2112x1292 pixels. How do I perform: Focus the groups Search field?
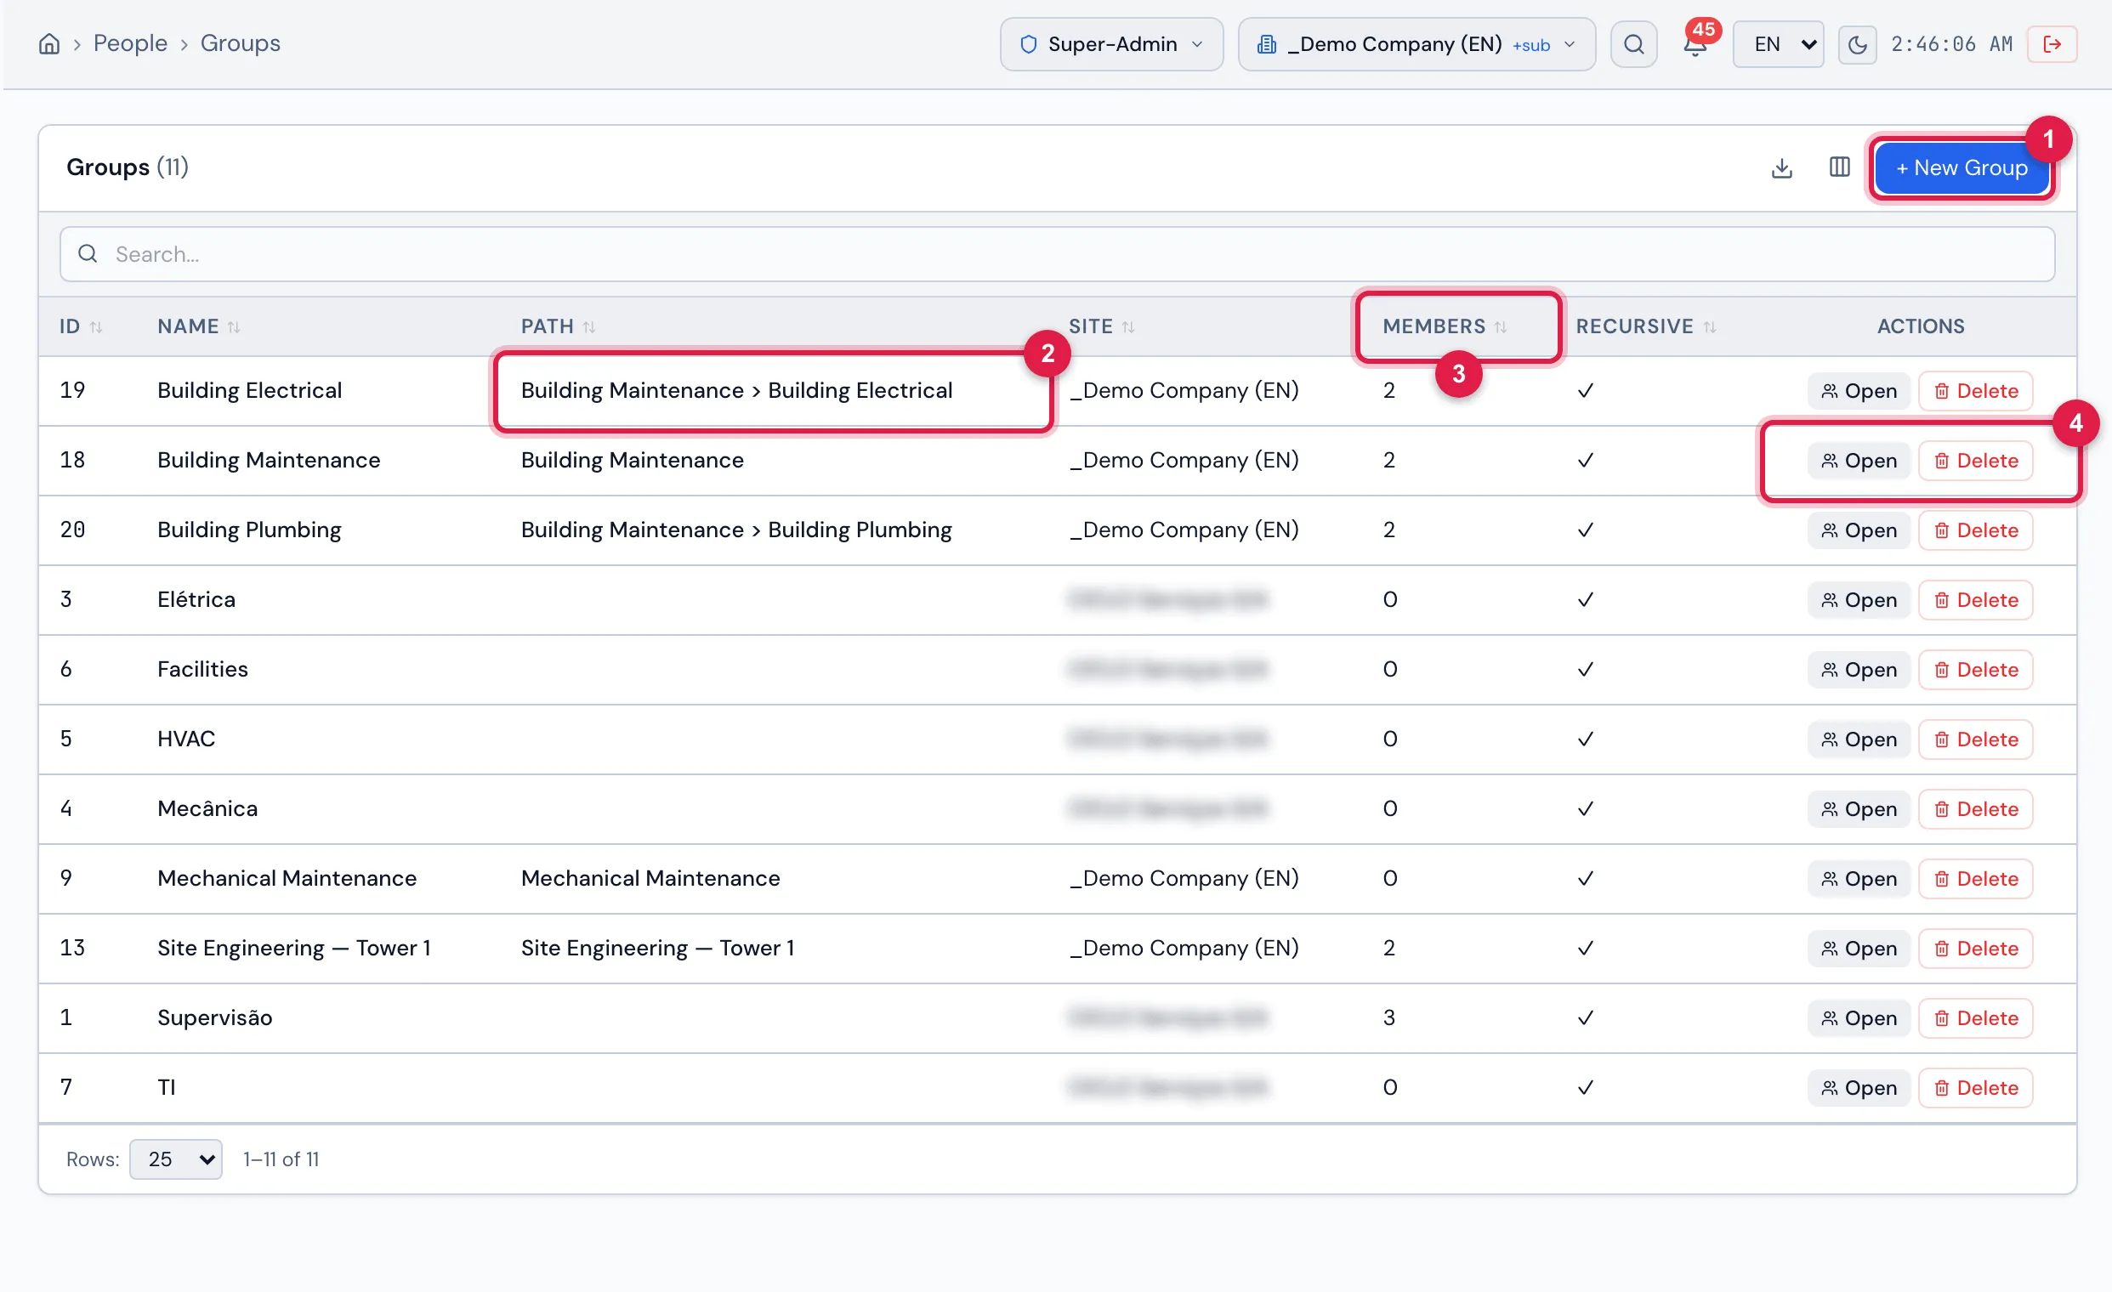click(x=1057, y=254)
